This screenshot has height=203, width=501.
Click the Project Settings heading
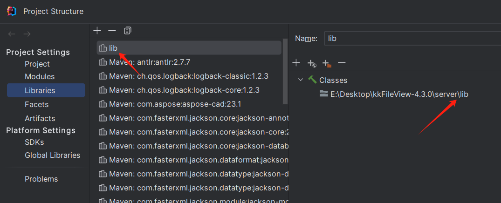[38, 52]
